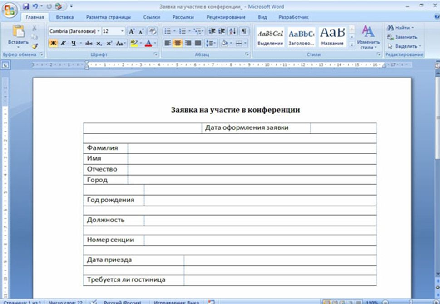Clear formatting with the eraser icon
The width and height of the screenshot is (440, 304).
click(153, 31)
